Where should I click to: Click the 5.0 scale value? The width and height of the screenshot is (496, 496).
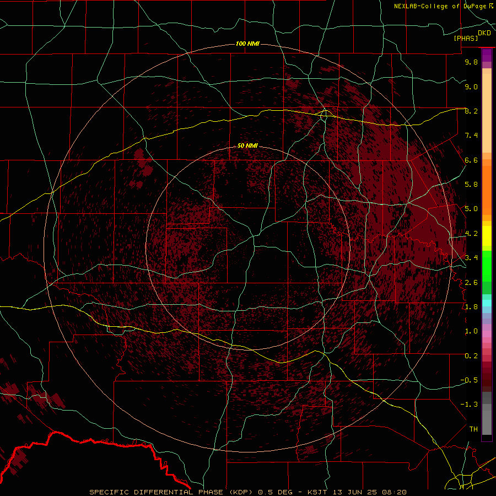[x=471, y=209]
